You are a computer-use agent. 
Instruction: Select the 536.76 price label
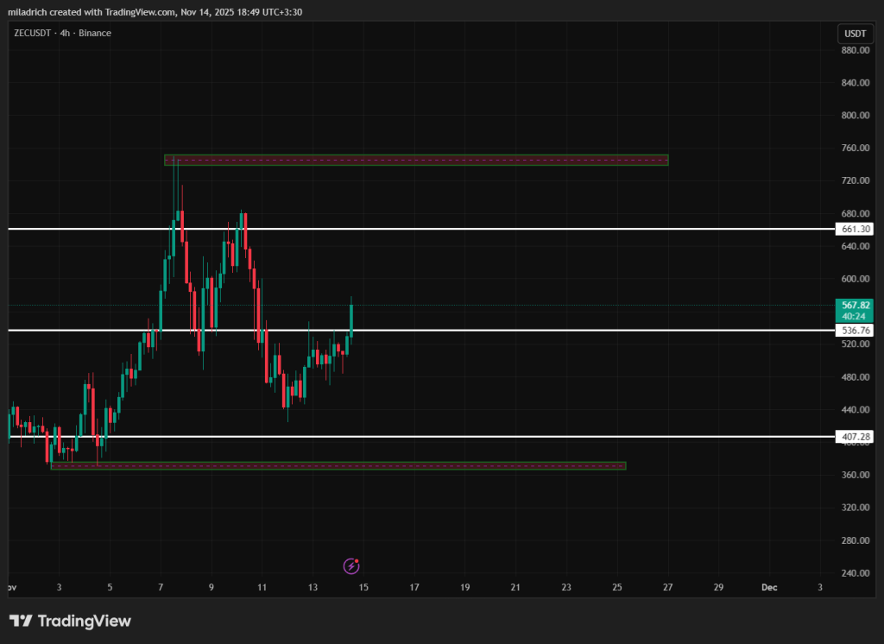[854, 331]
